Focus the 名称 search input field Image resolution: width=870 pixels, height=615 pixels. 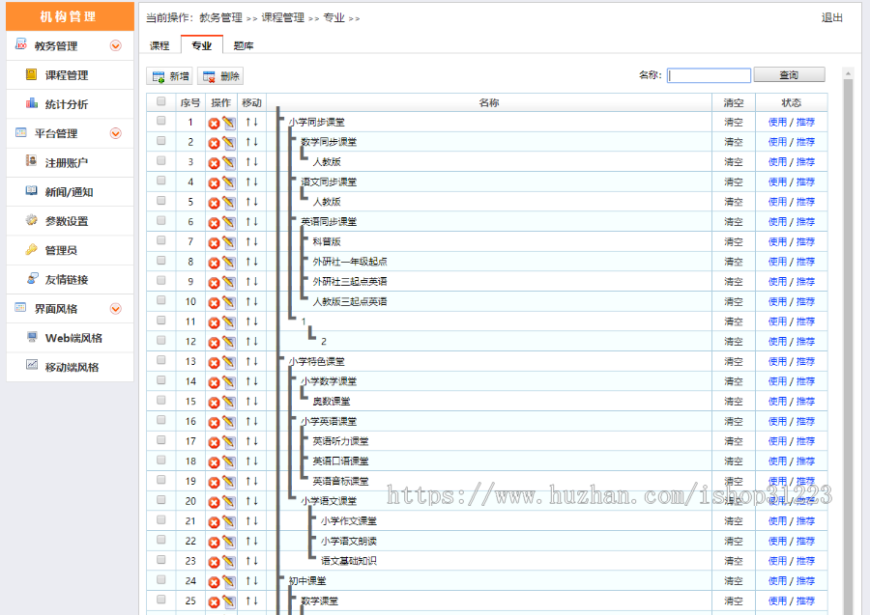point(709,75)
